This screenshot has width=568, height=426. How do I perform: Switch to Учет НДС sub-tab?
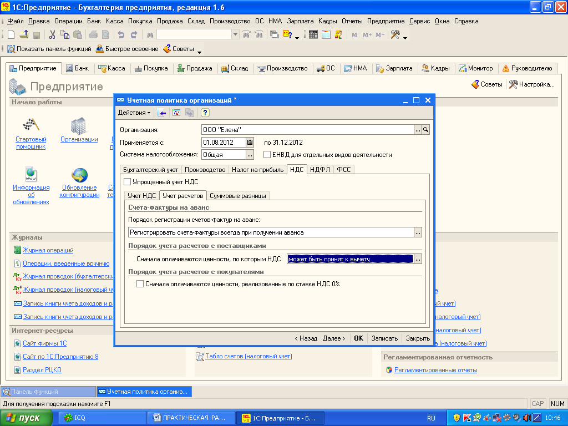(x=141, y=196)
